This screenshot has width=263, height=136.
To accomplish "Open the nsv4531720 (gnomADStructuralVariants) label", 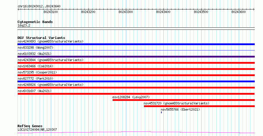I will (x=176, y=103).
